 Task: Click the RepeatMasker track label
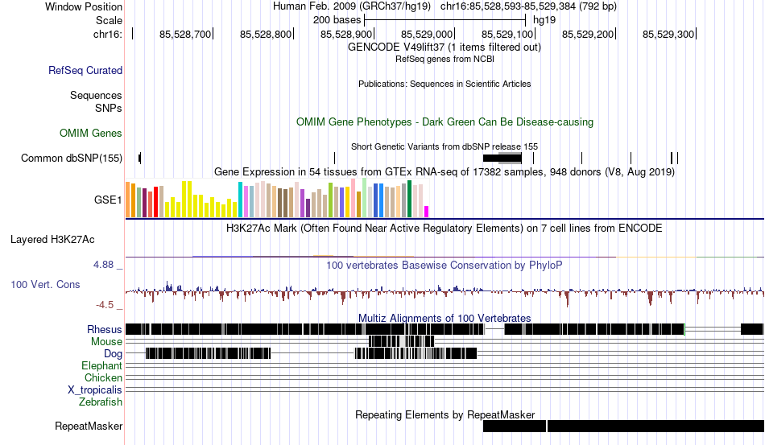pos(89,426)
